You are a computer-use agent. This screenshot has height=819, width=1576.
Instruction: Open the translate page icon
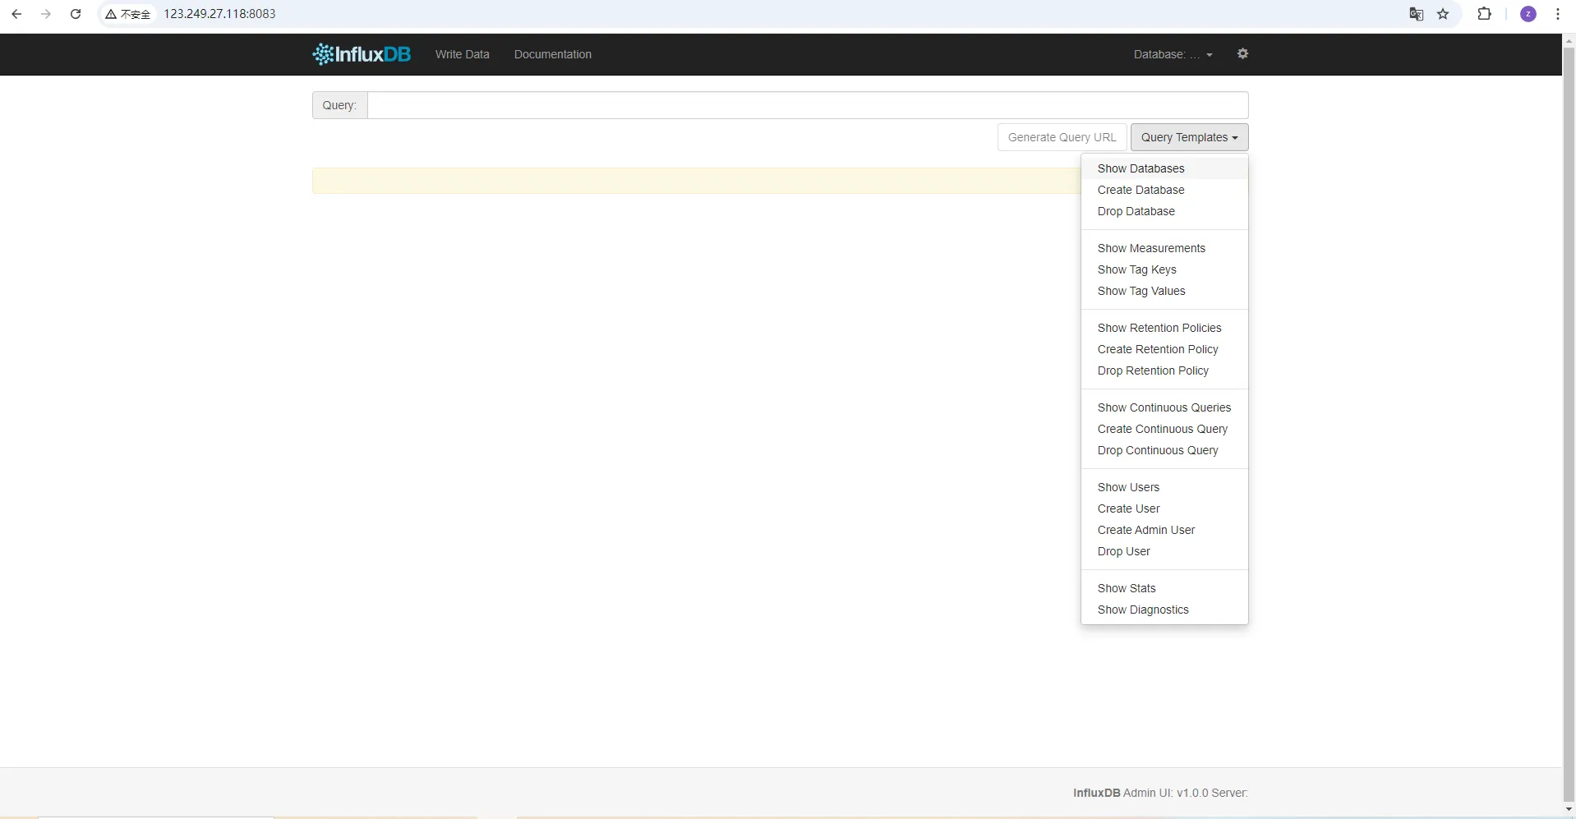pos(1416,14)
